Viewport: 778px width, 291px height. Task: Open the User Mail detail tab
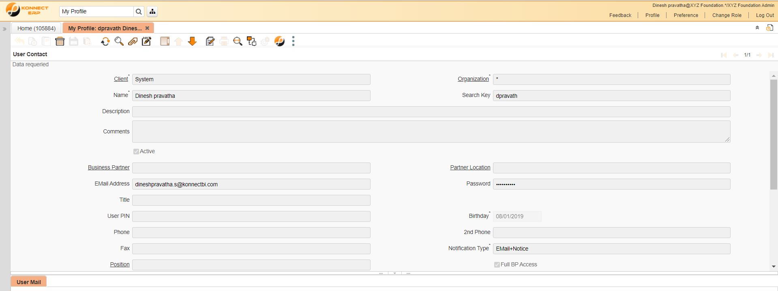click(29, 282)
